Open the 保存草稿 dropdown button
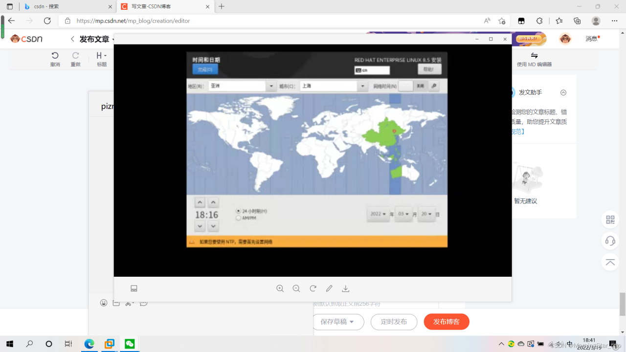This screenshot has height=352, width=626. 338,322
